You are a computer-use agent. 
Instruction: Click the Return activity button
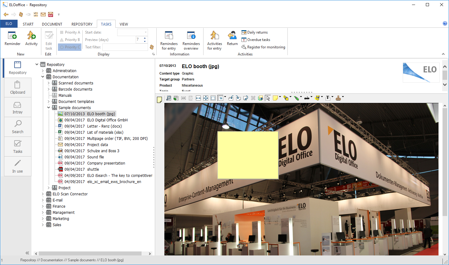[x=232, y=39]
